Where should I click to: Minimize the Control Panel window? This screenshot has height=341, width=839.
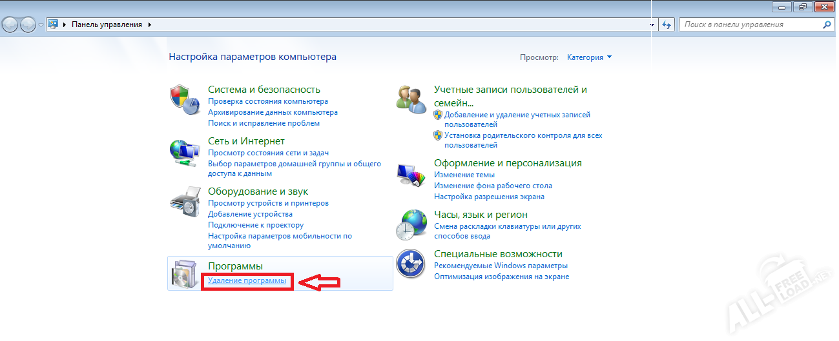782,6
